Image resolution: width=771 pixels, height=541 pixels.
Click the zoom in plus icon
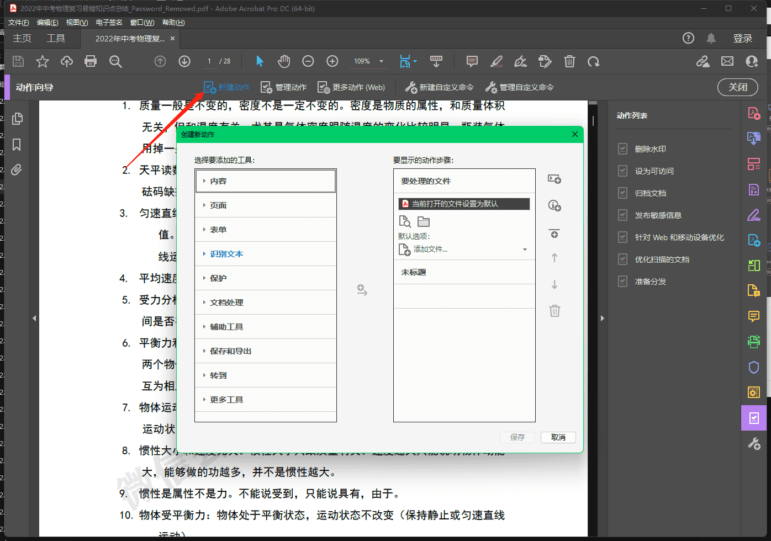[332, 61]
